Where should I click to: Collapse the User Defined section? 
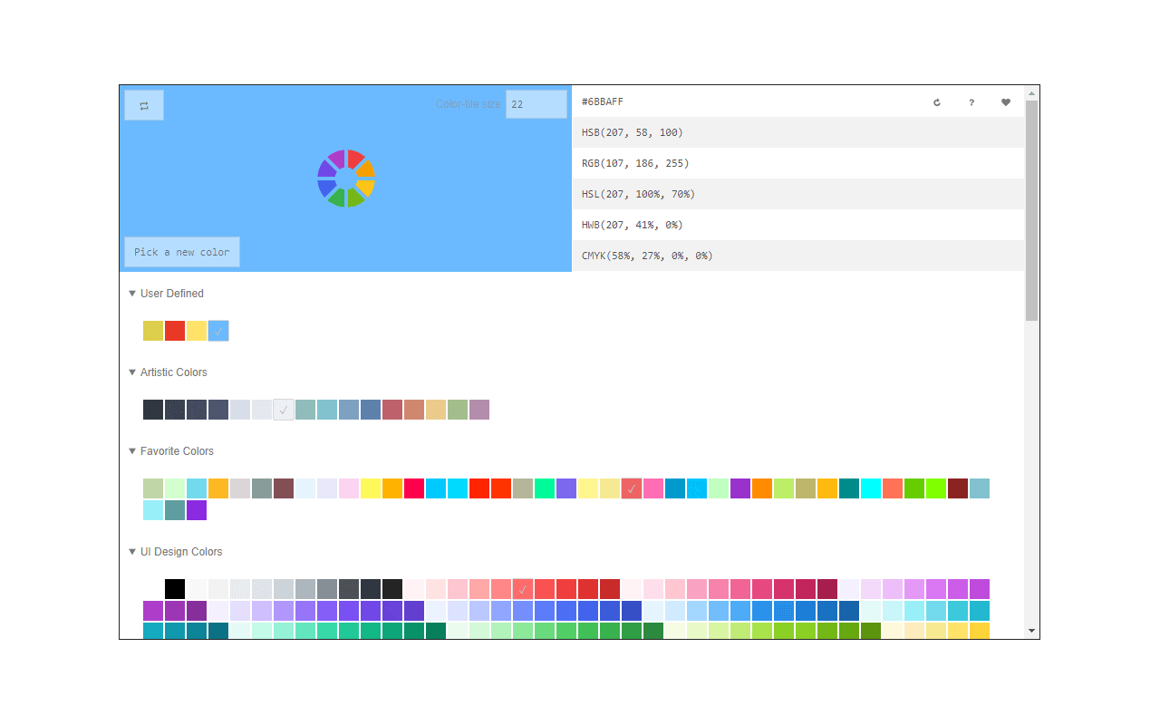[132, 294]
